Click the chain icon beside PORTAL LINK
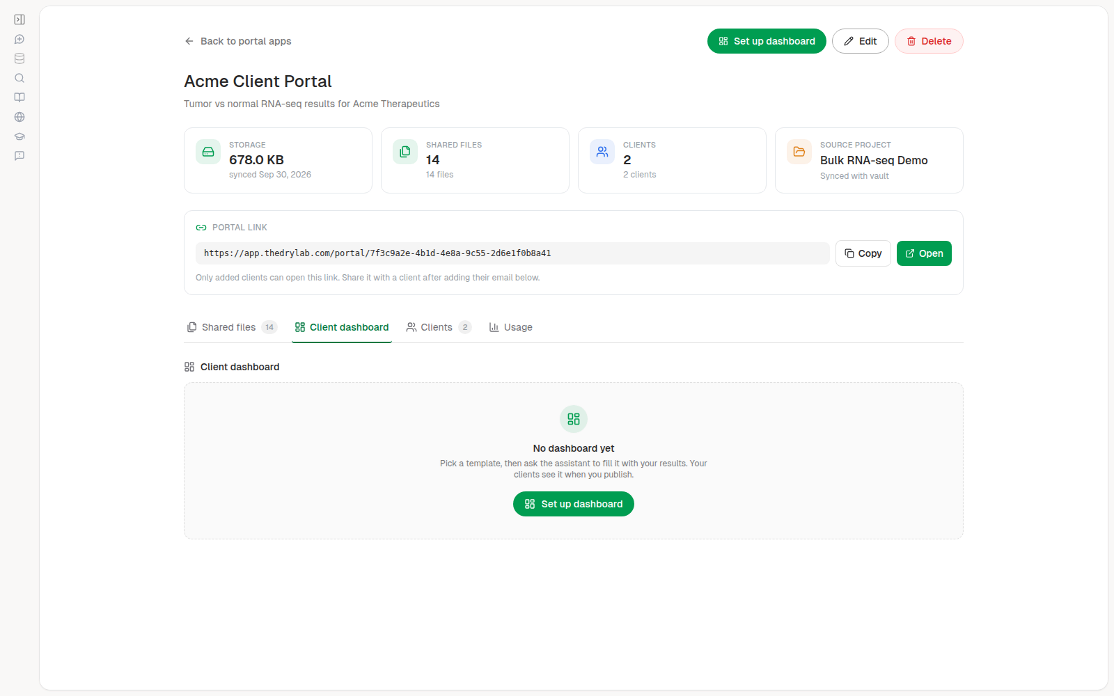 (x=201, y=228)
